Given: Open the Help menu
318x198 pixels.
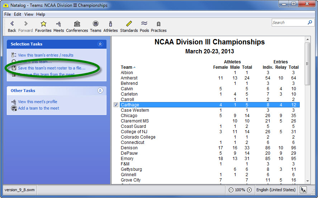Looking at the screenshot, I should [41, 14].
